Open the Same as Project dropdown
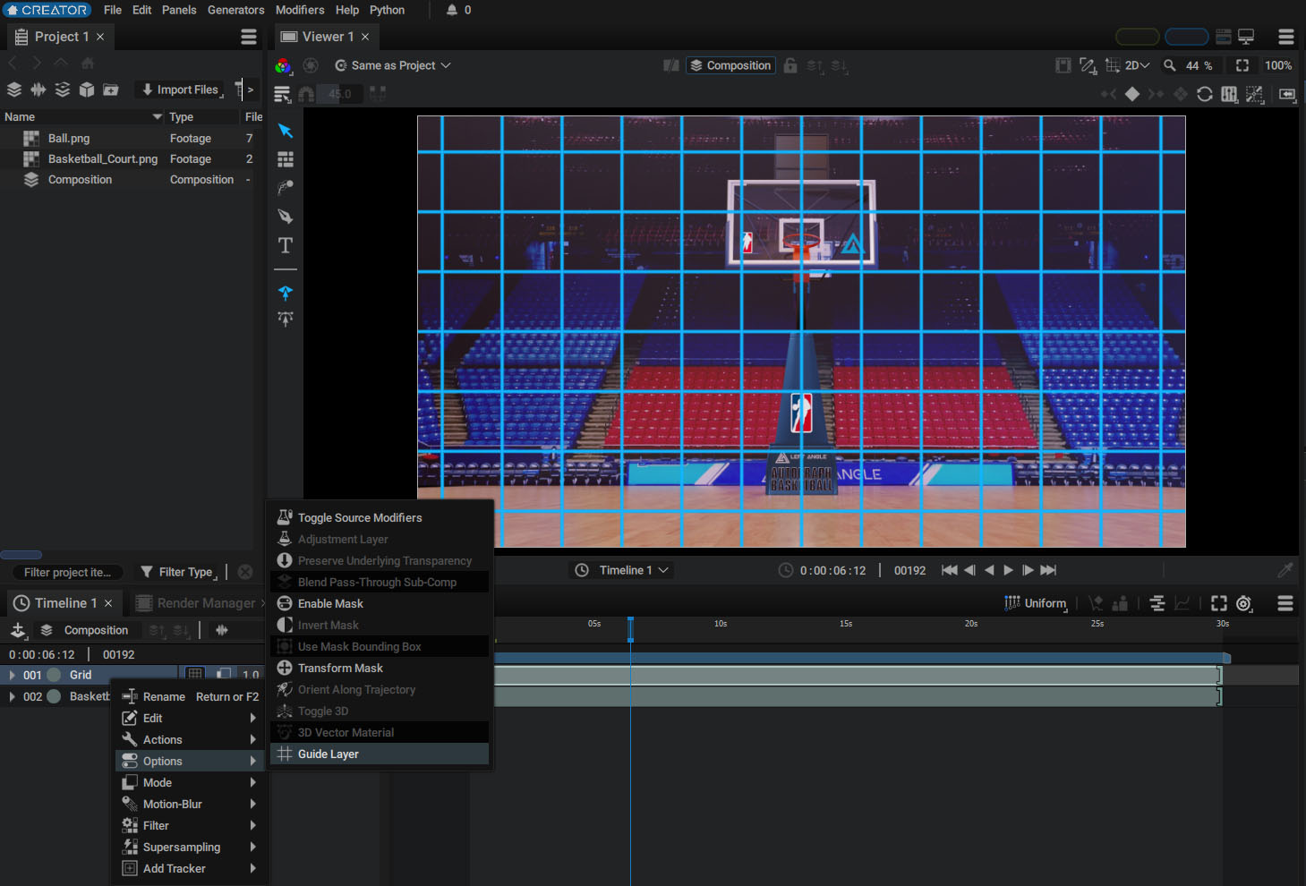Image resolution: width=1306 pixels, height=886 pixels. click(x=393, y=65)
